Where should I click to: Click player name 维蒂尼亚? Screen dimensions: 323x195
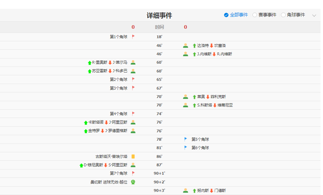click(x=225, y=105)
